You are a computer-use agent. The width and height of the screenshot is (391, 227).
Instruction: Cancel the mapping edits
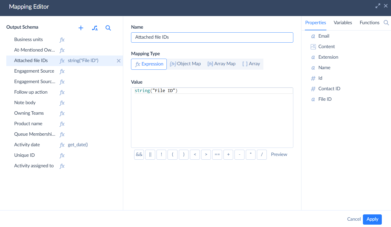354,219
